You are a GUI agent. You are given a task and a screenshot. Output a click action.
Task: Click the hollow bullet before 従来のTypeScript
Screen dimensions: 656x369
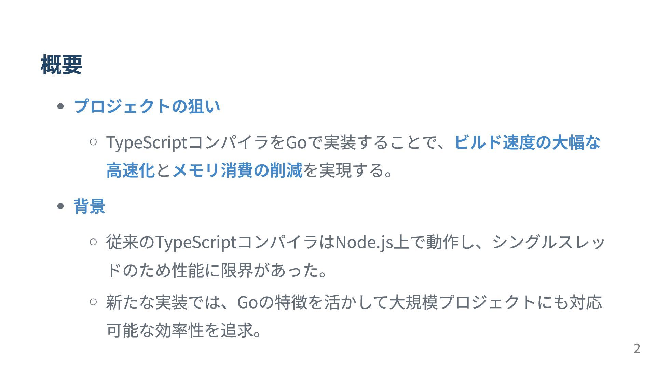point(93,242)
